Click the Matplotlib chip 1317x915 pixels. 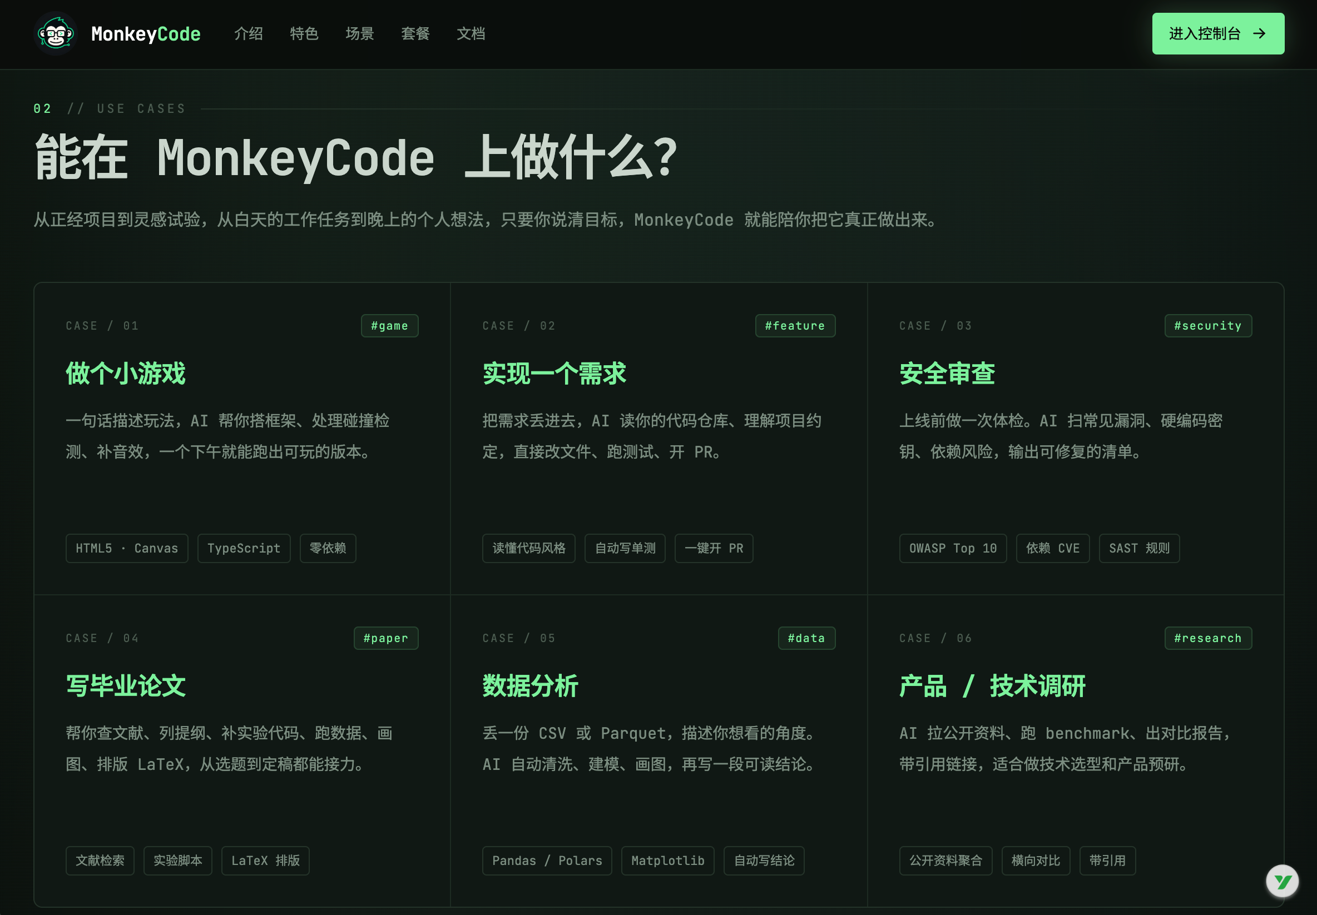(668, 861)
